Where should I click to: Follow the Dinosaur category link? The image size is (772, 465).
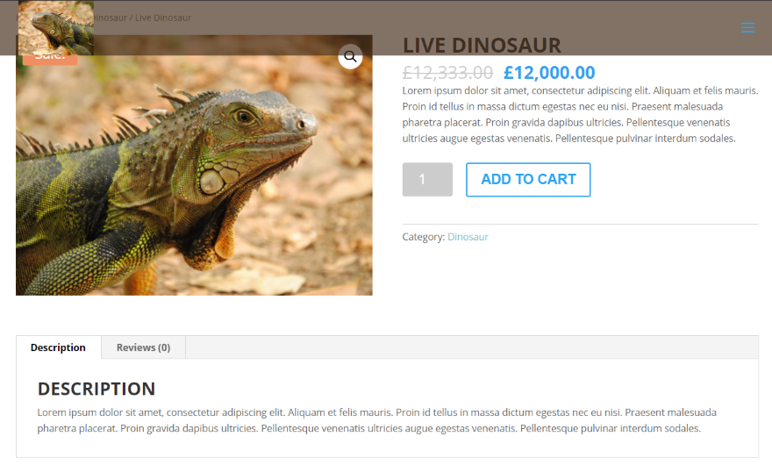[468, 237]
